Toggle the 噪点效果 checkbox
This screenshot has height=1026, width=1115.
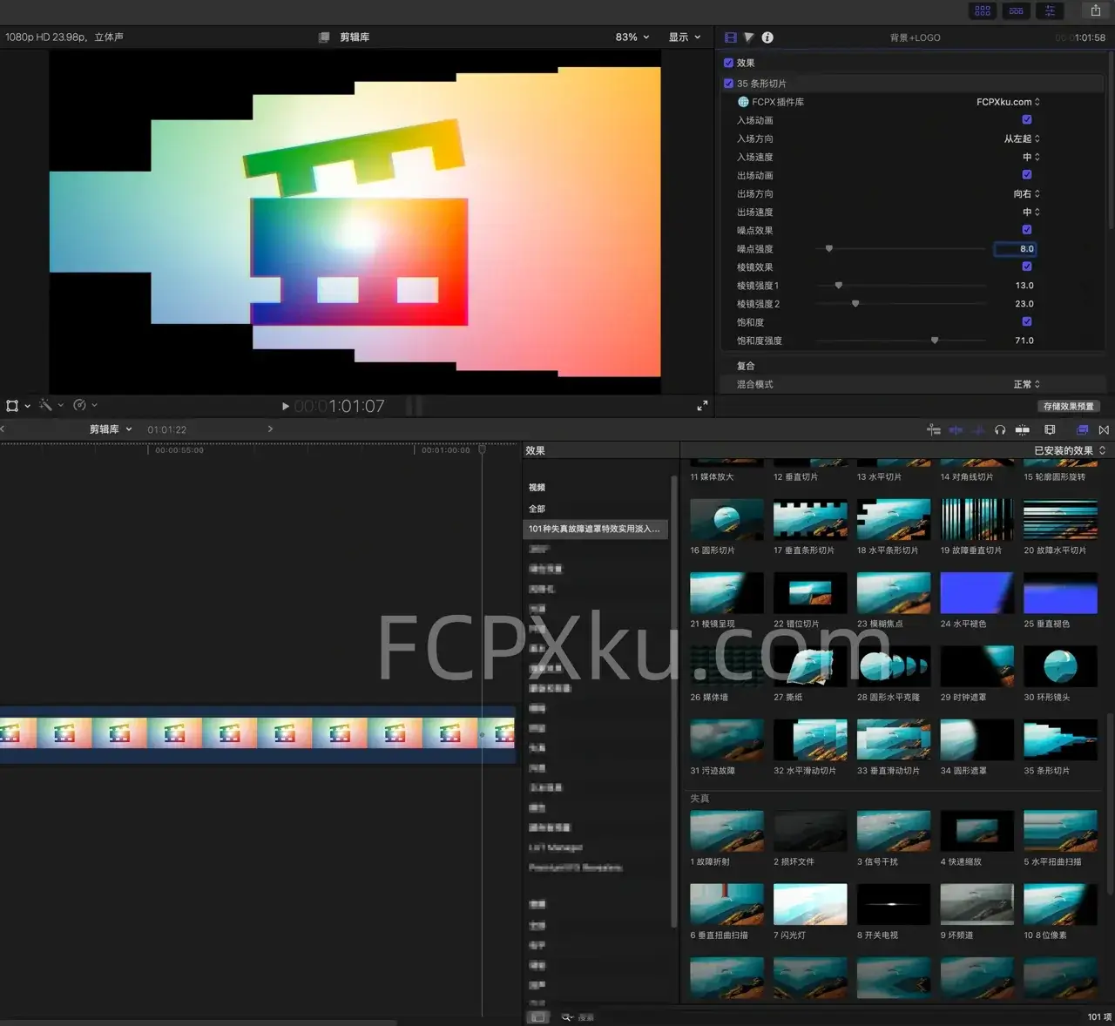tap(1026, 230)
